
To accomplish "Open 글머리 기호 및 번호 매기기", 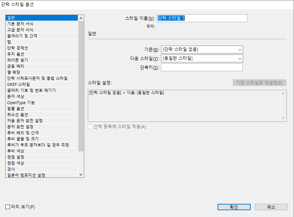I will [42, 91].
